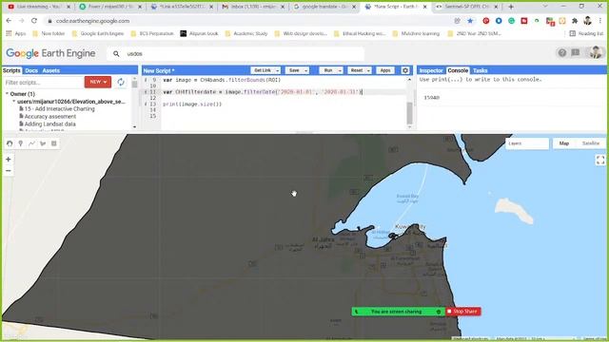The image size is (609, 342).
Task: Open the Academic Study bookmark folder
Action: (x=246, y=34)
